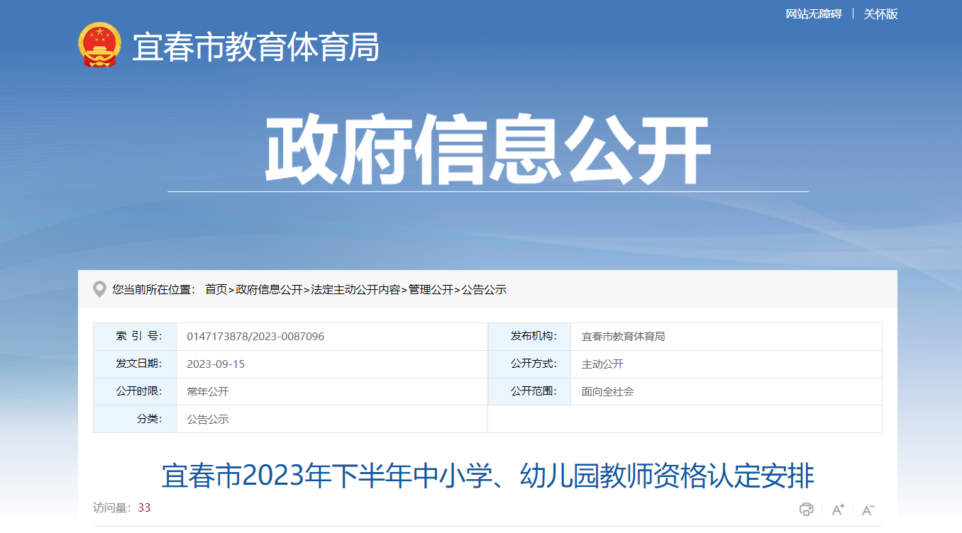Click the 主动公开 disclosure method value
Image resolution: width=962 pixels, height=533 pixels.
(602, 364)
